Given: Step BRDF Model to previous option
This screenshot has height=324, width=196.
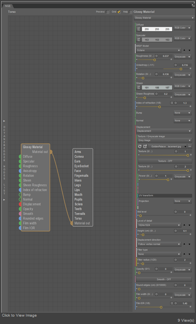Looking at the screenshot, I should (184, 50).
